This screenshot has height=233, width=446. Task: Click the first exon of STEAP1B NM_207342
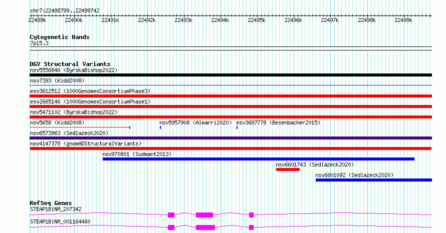[x=171, y=215]
